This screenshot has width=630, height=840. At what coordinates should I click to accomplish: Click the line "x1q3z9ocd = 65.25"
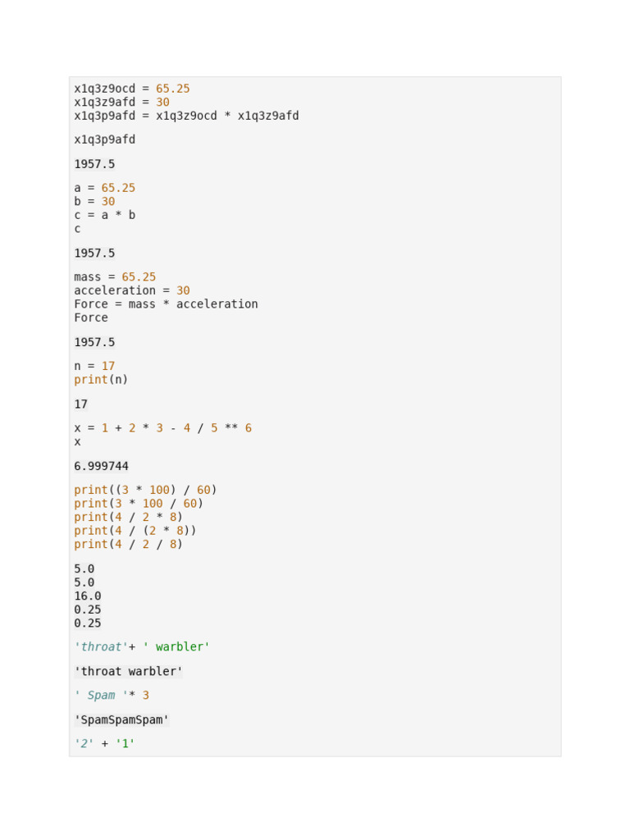tap(131, 89)
